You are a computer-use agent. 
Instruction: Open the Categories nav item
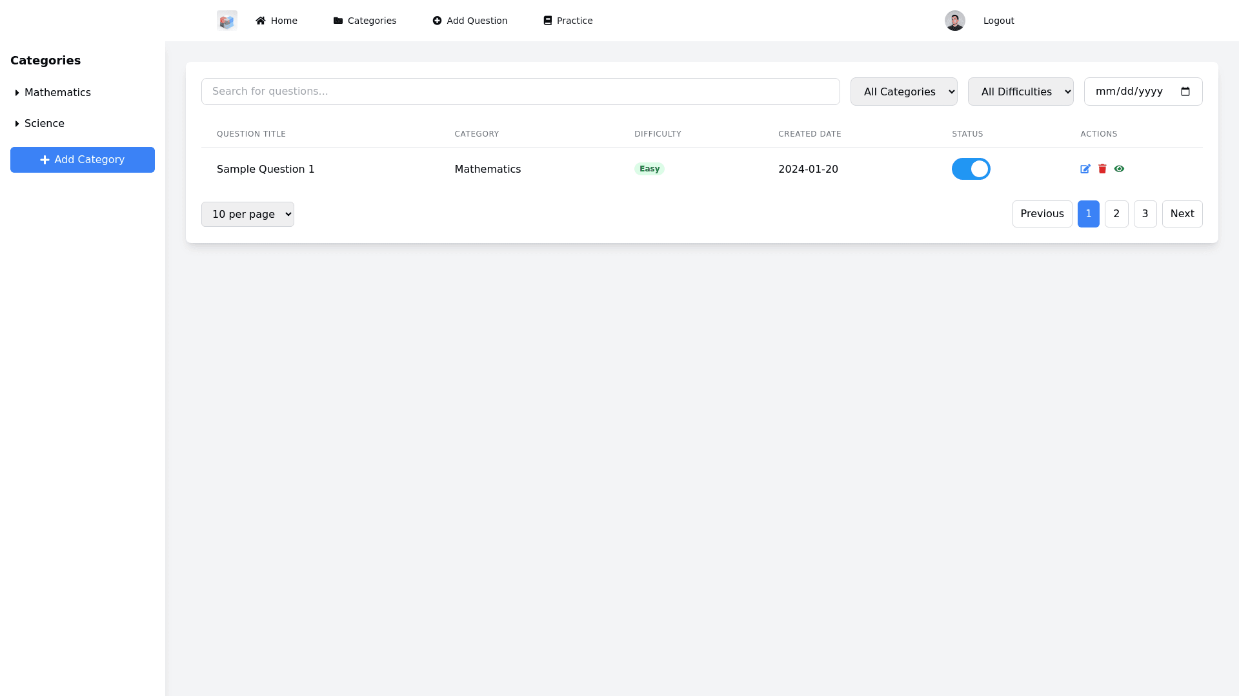(x=365, y=21)
